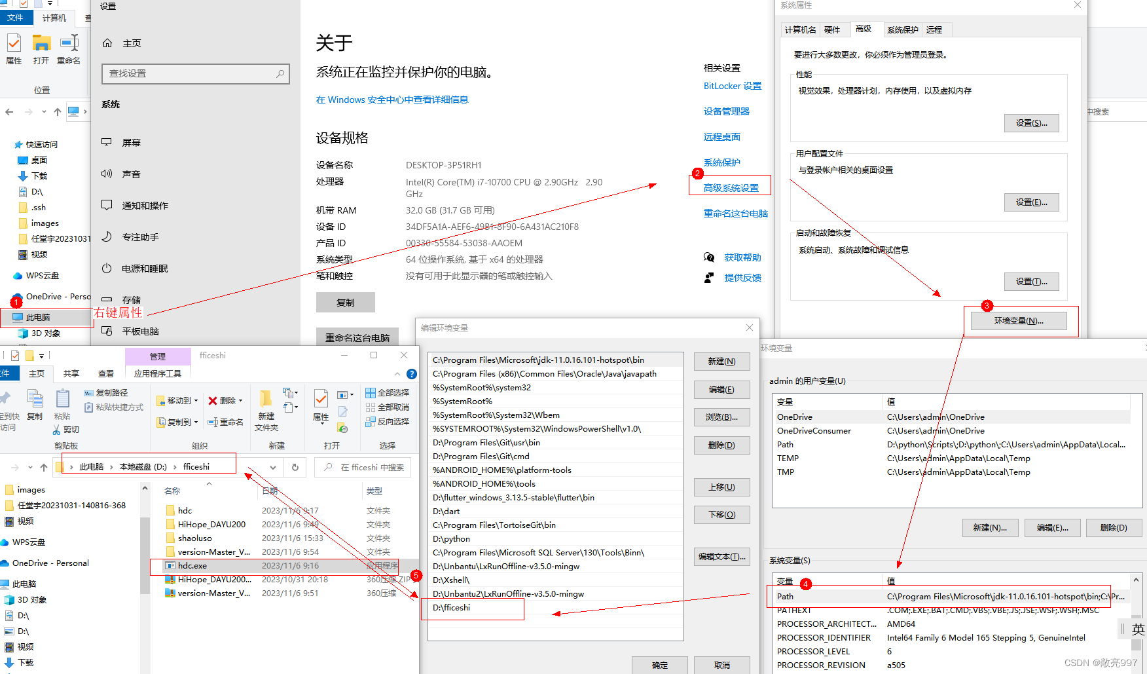Click 在 fficeshi 中搜索 search box
This screenshot has width=1147, height=674.
[x=363, y=467]
